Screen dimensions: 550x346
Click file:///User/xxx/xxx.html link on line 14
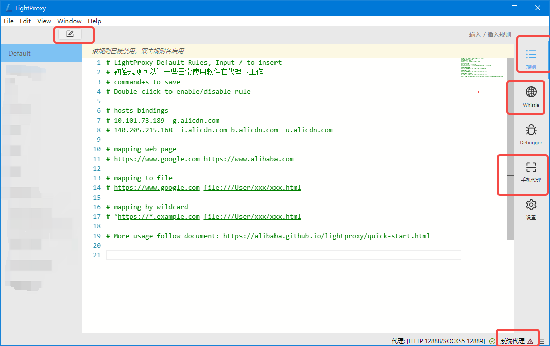pyautogui.click(x=253, y=188)
